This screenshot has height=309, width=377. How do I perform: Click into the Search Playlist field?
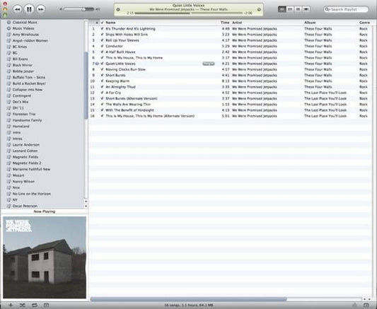[x=346, y=9]
